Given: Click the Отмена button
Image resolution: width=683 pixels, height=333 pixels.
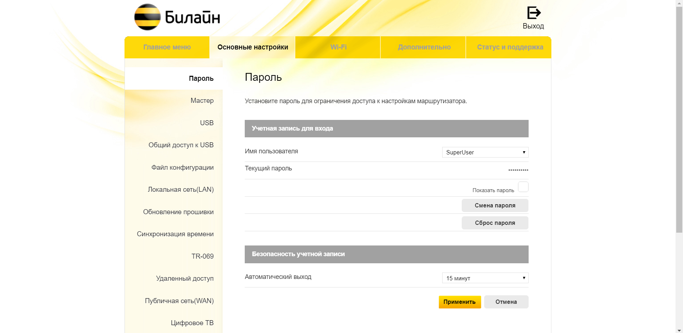Looking at the screenshot, I should (x=506, y=302).
